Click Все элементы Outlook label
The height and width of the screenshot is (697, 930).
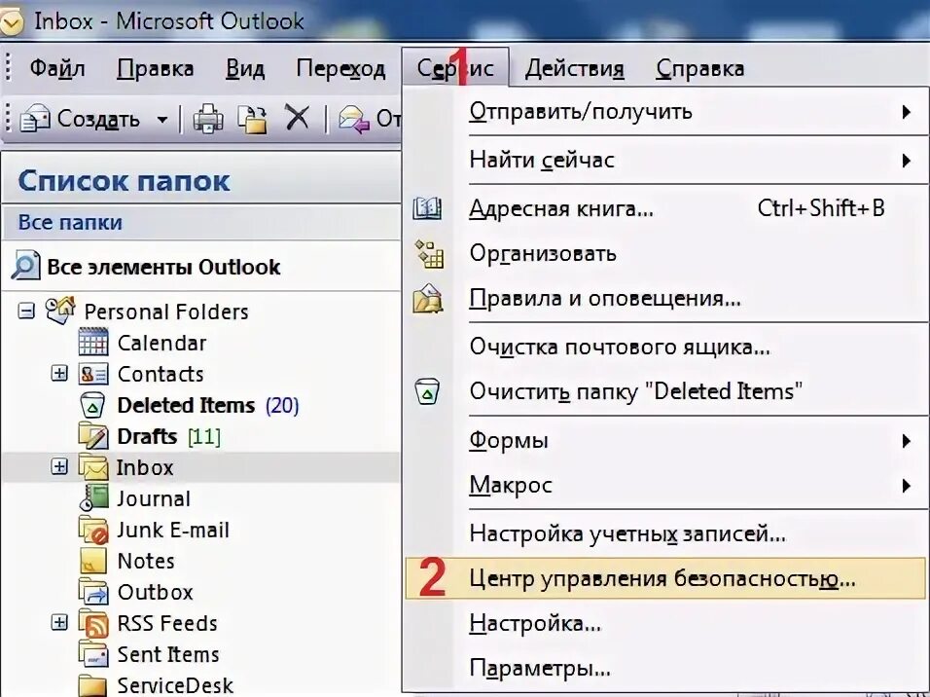[163, 267]
